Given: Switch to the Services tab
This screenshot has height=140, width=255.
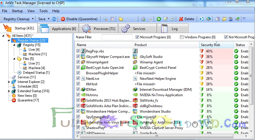Looking at the screenshot, I should tap(137, 29).
